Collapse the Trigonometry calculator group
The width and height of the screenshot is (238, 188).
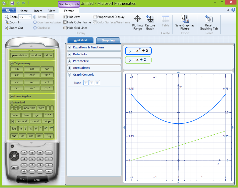(12, 64)
